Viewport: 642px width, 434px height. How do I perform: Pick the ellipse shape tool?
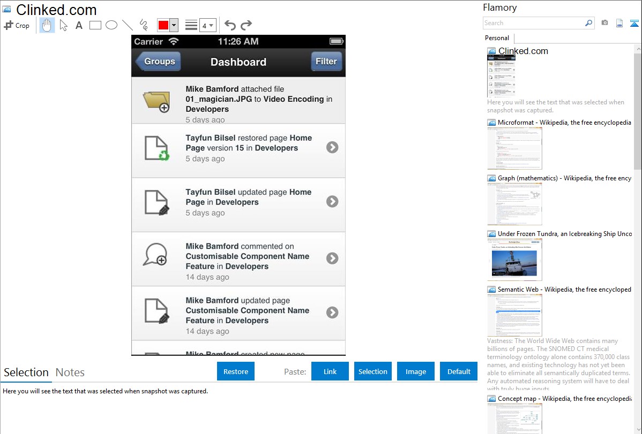point(111,25)
